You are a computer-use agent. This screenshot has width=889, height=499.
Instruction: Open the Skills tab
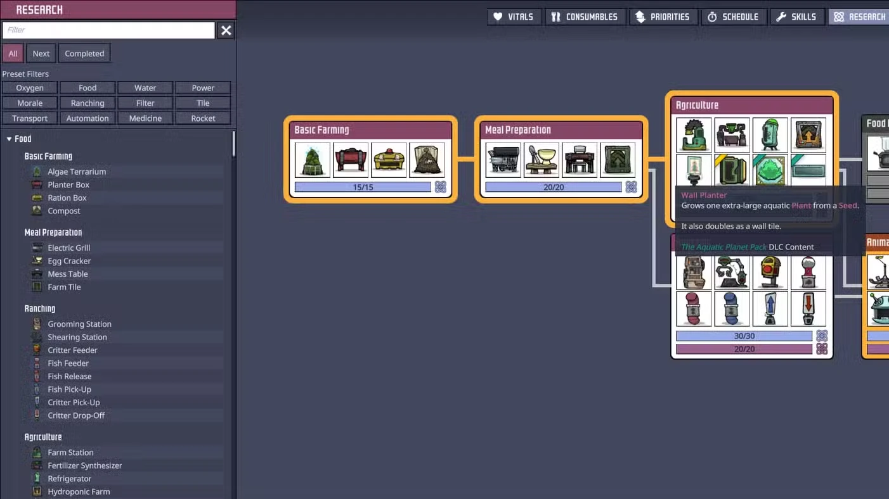796,17
